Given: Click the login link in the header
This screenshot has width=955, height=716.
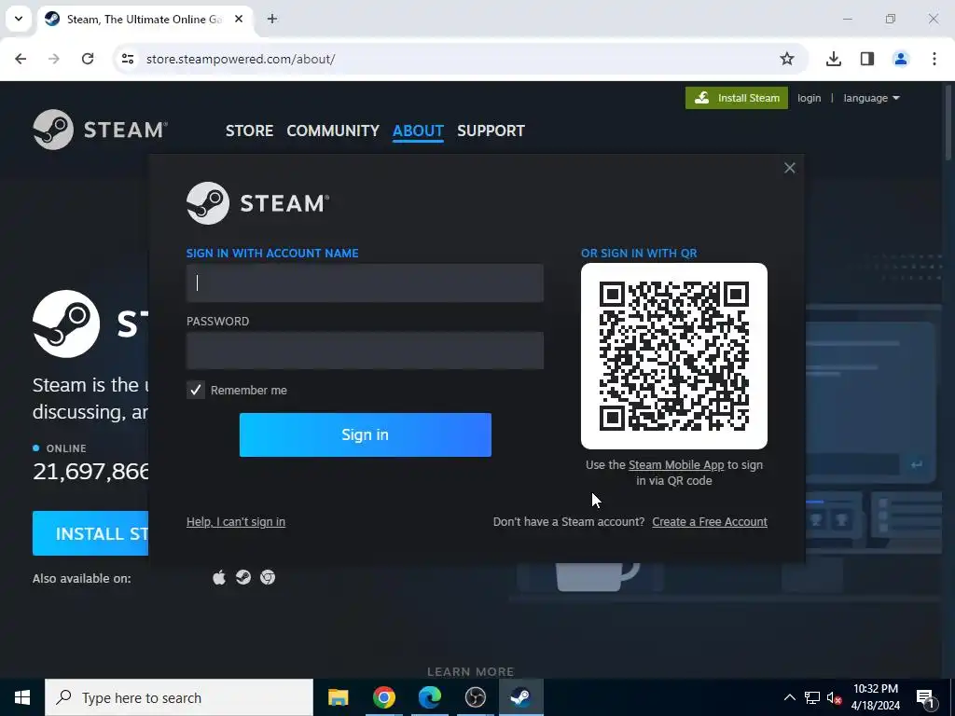Looking at the screenshot, I should [x=809, y=98].
